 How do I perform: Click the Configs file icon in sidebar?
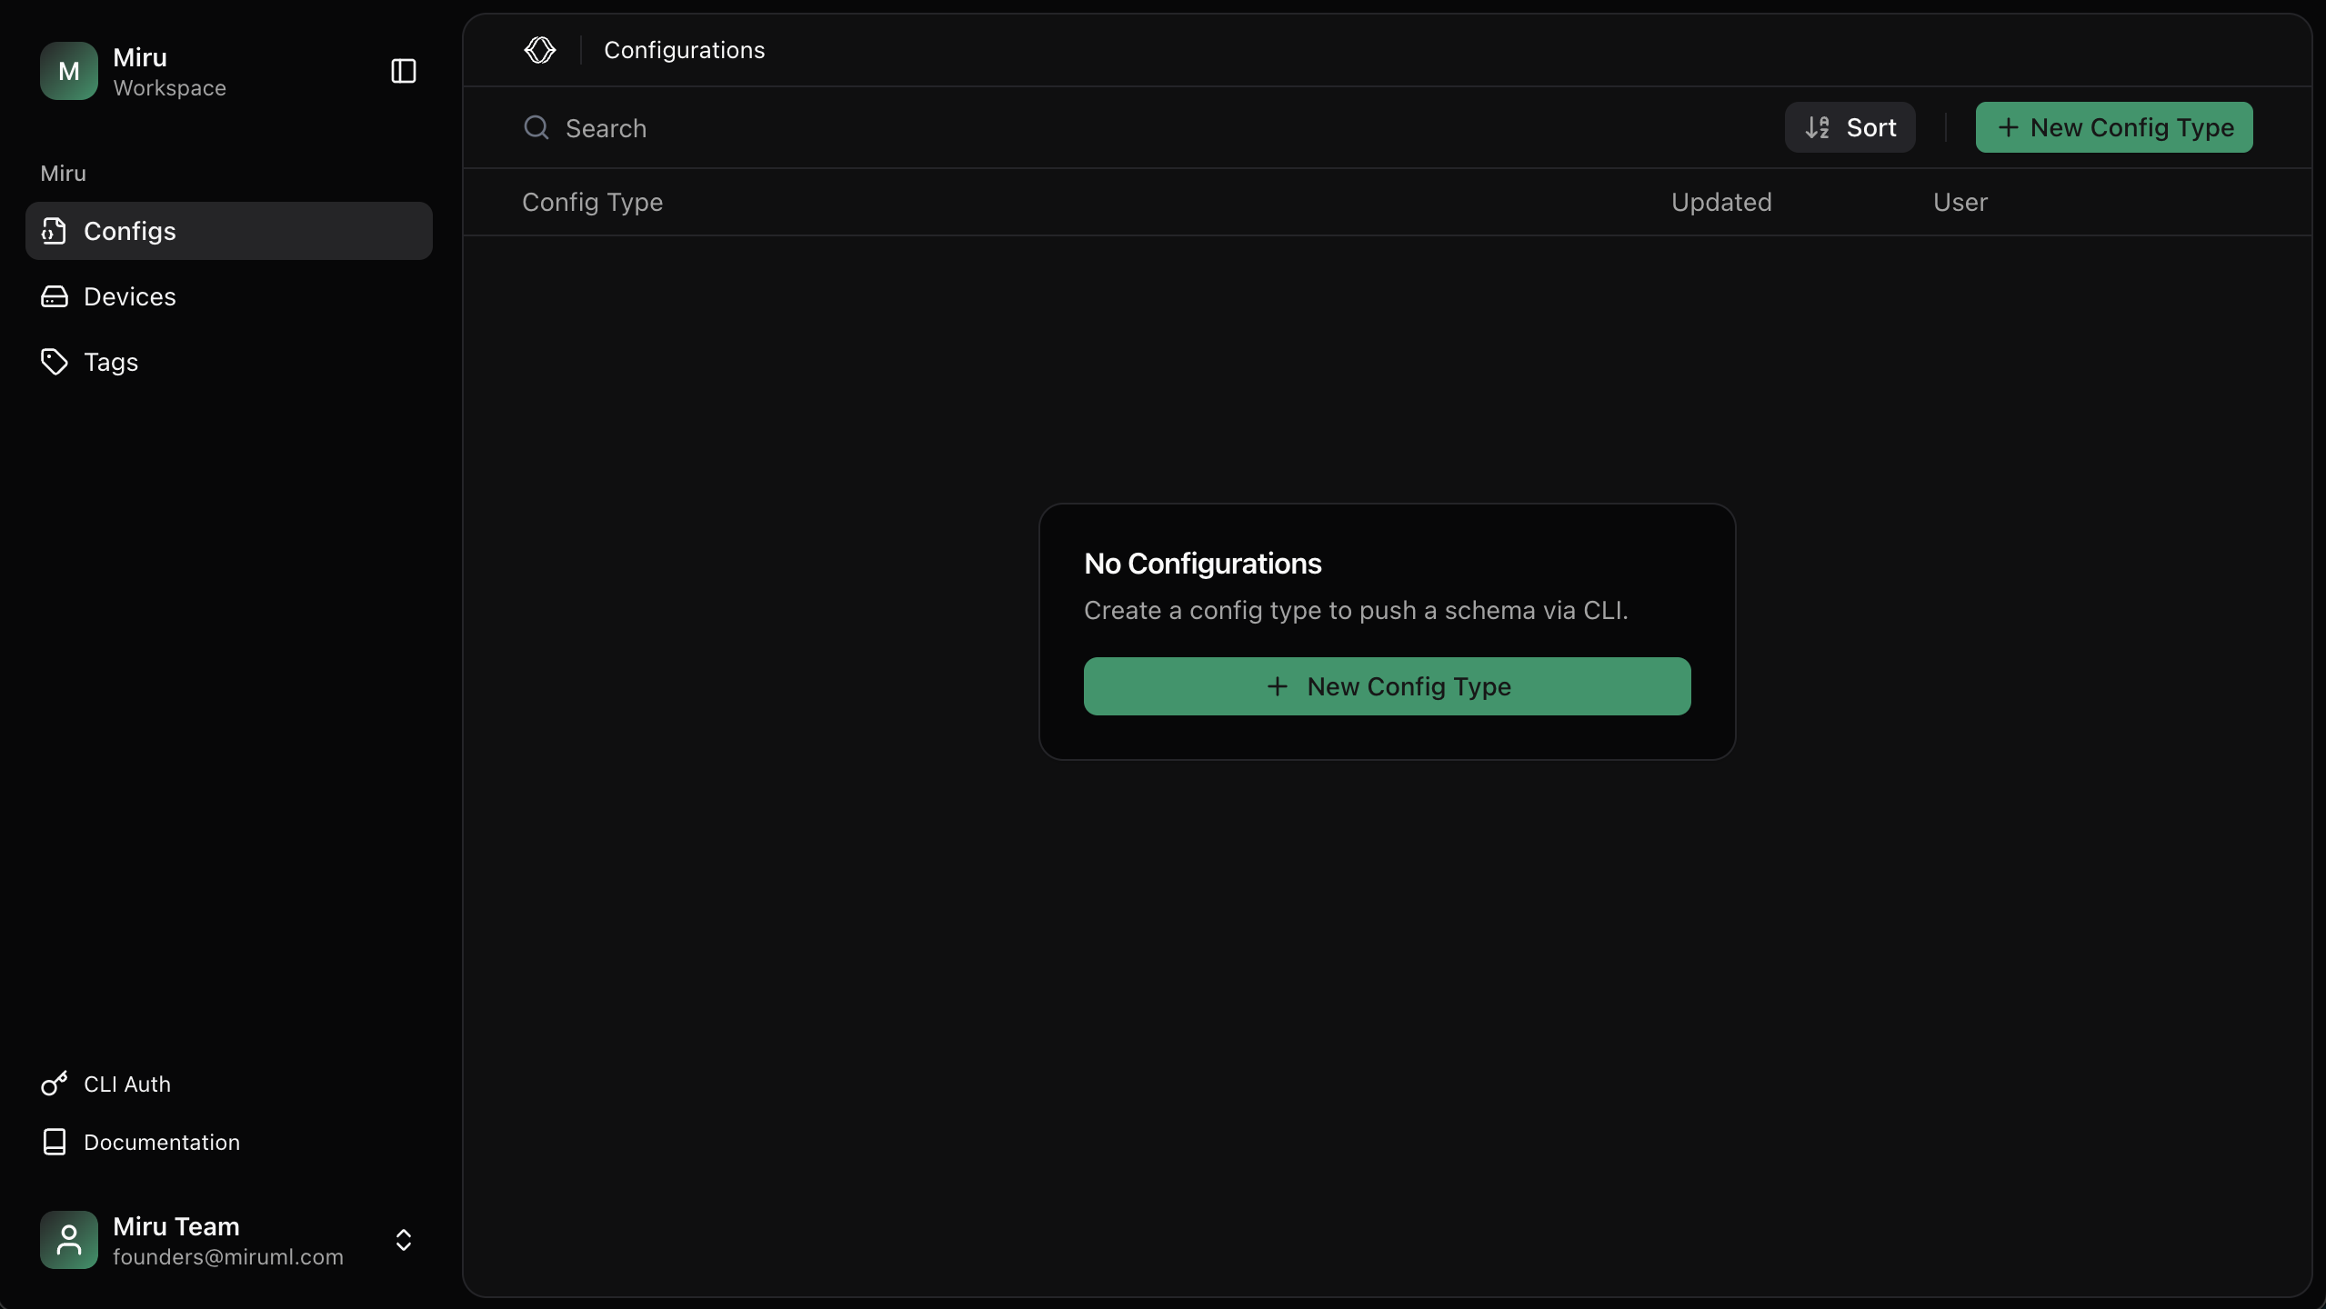[54, 231]
